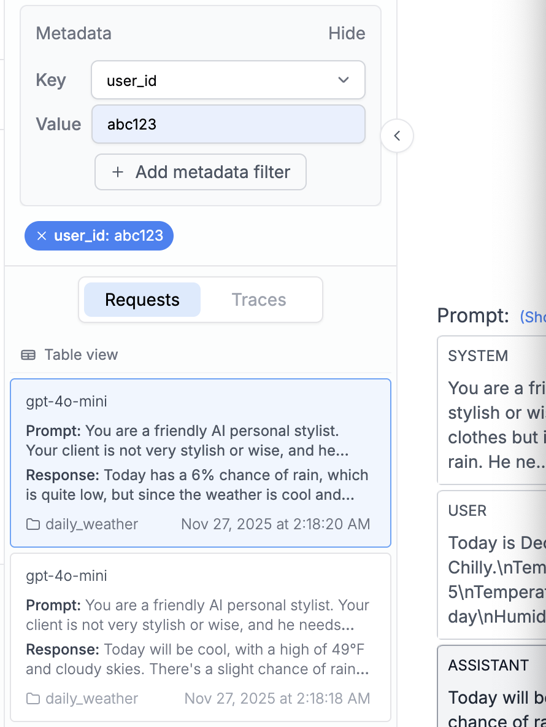Switch to the Traces tab

[259, 300]
